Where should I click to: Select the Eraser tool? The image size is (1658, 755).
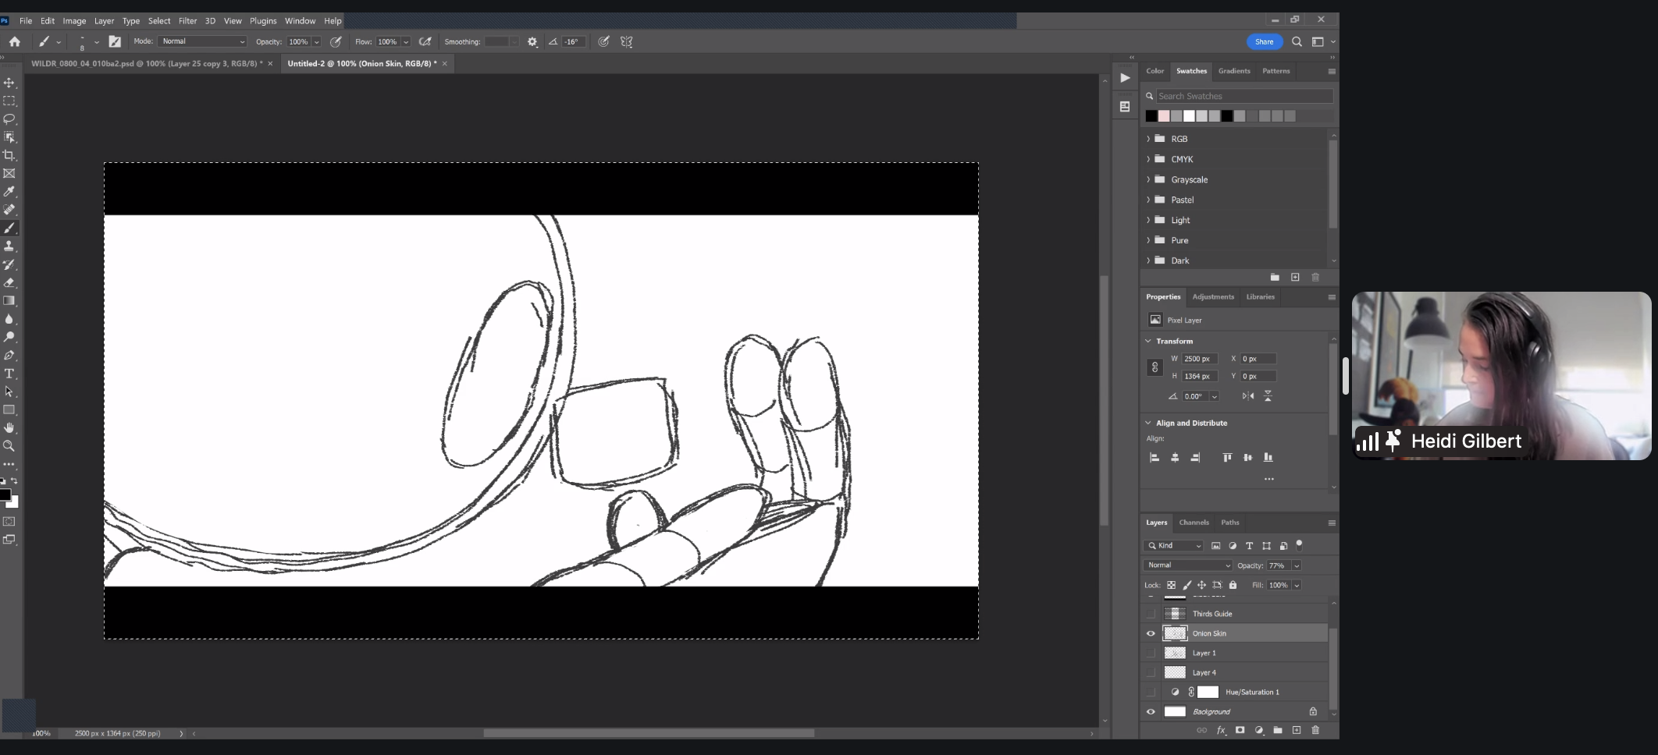pyautogui.click(x=9, y=282)
